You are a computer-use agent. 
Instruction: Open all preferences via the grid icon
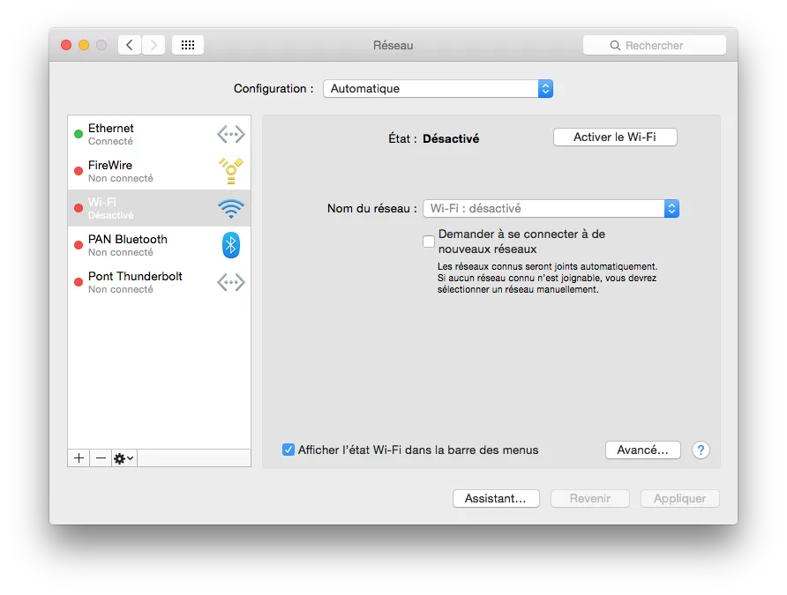(x=187, y=44)
